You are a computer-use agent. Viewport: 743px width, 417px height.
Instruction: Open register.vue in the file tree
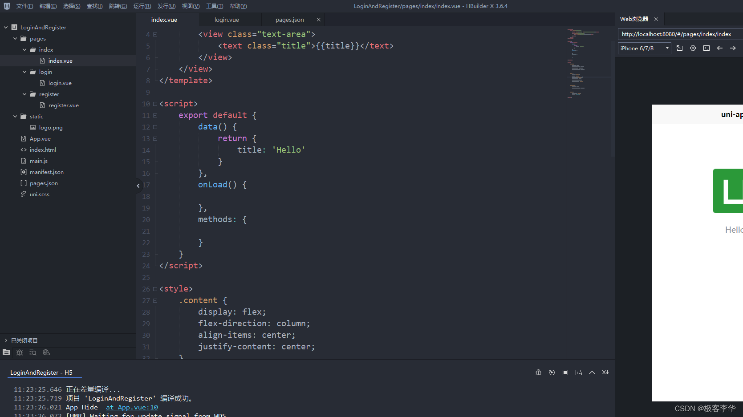pyautogui.click(x=63, y=105)
